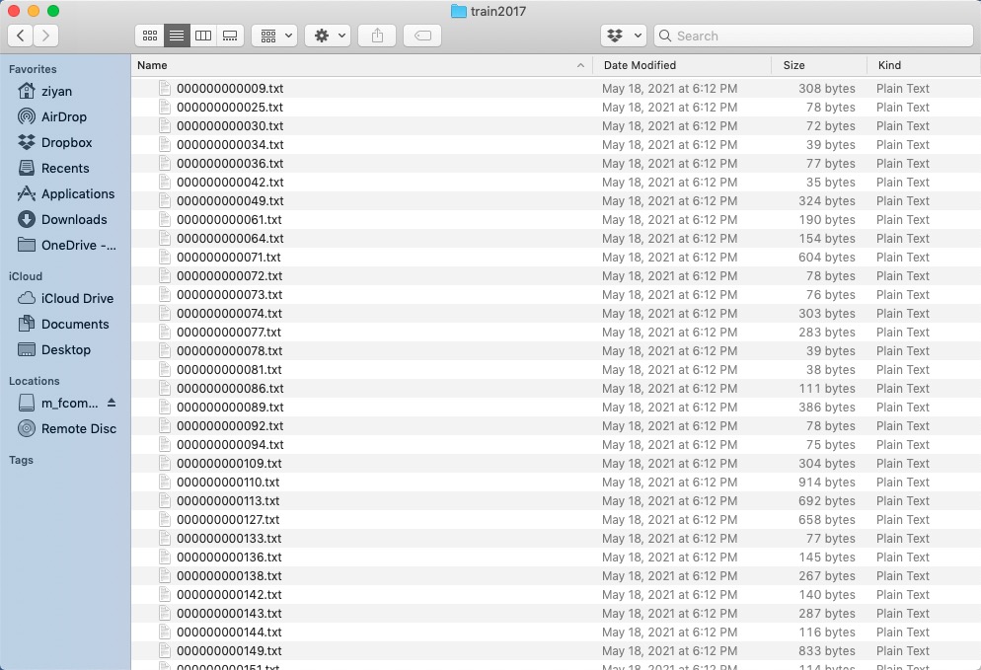Open the gear action menu

coord(329,36)
